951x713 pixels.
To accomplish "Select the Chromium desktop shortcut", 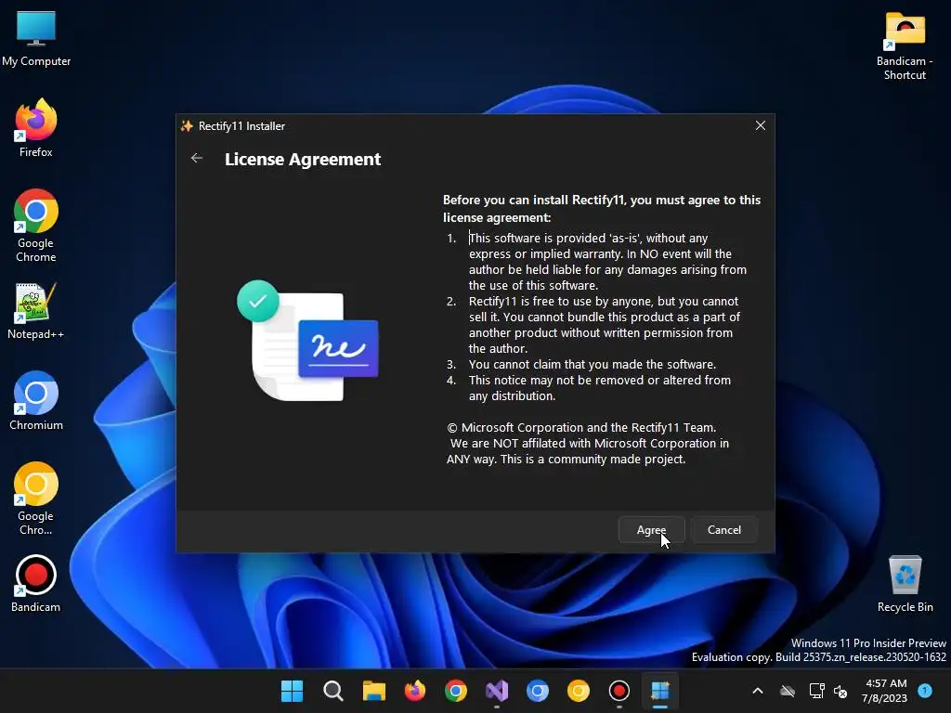I will tap(36, 401).
